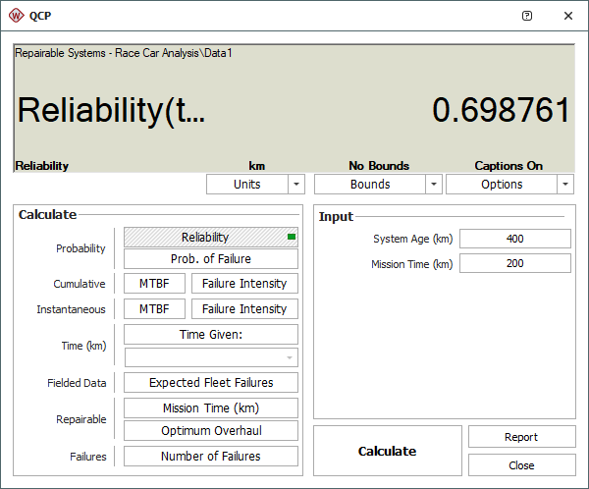Edit the Mission Time (km) input field
This screenshot has width=589, height=489.
tap(515, 264)
